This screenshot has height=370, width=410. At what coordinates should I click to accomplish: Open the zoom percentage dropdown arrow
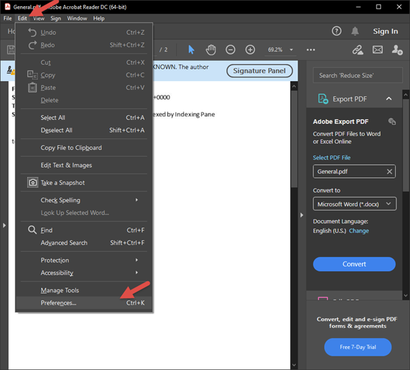291,50
